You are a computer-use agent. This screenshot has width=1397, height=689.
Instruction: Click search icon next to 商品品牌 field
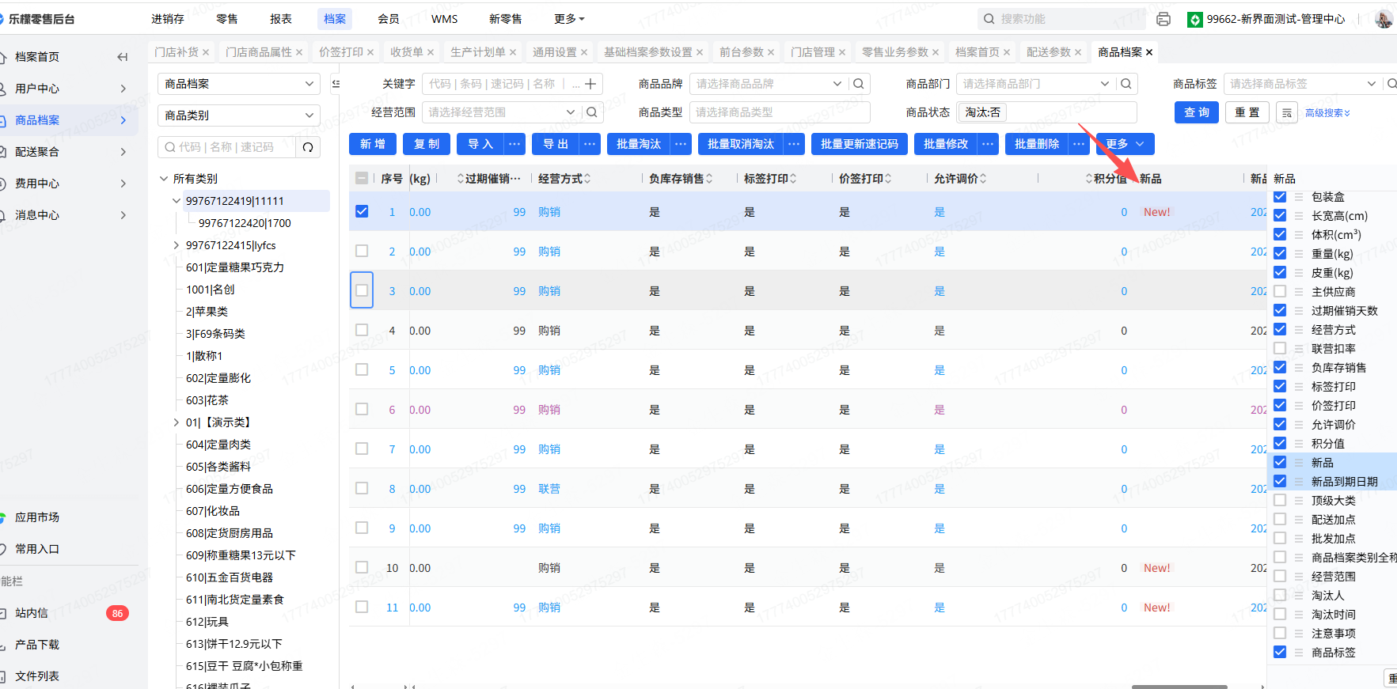[858, 84]
